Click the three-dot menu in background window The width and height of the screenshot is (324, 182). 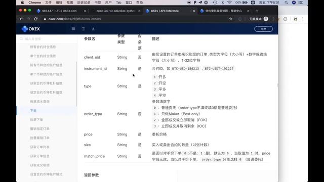point(303,19)
